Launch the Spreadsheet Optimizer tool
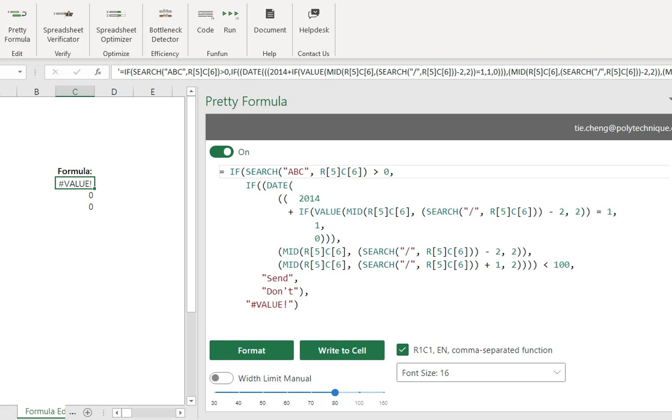 (116, 26)
